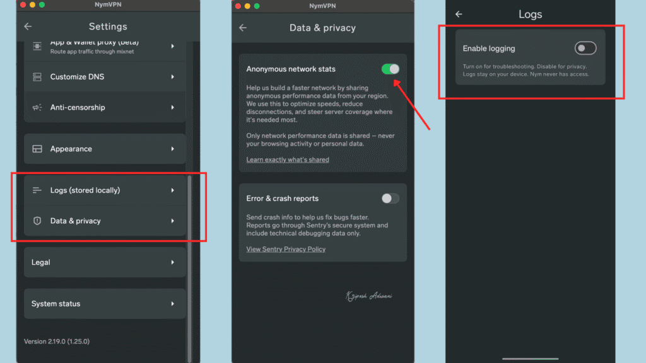Screen dimensions: 646x363
Task: Click the Error & crash reports heading
Action: pyautogui.click(x=282, y=199)
